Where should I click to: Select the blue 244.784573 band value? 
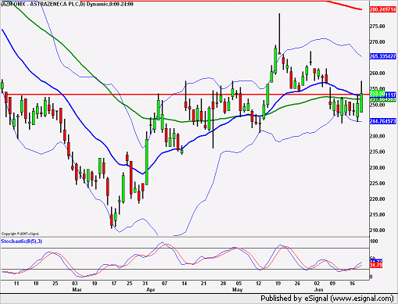coord(383,121)
